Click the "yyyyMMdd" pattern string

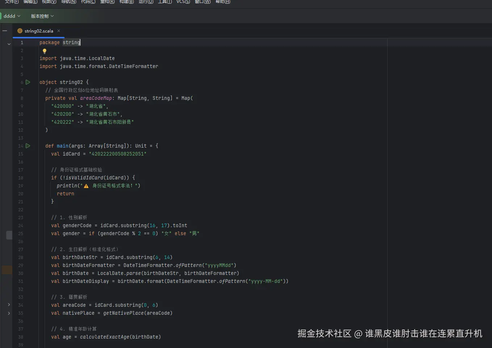tap(221, 265)
